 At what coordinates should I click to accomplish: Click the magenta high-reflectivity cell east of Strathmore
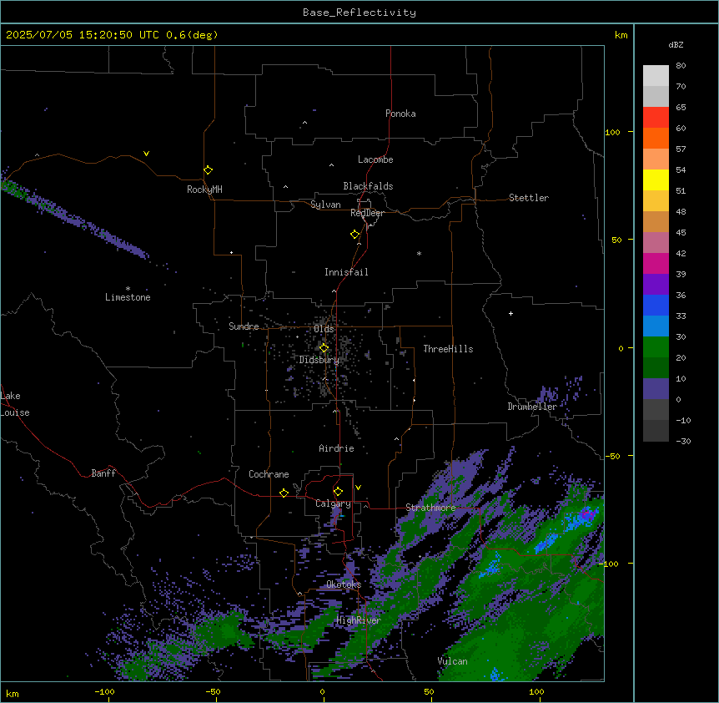pos(586,514)
